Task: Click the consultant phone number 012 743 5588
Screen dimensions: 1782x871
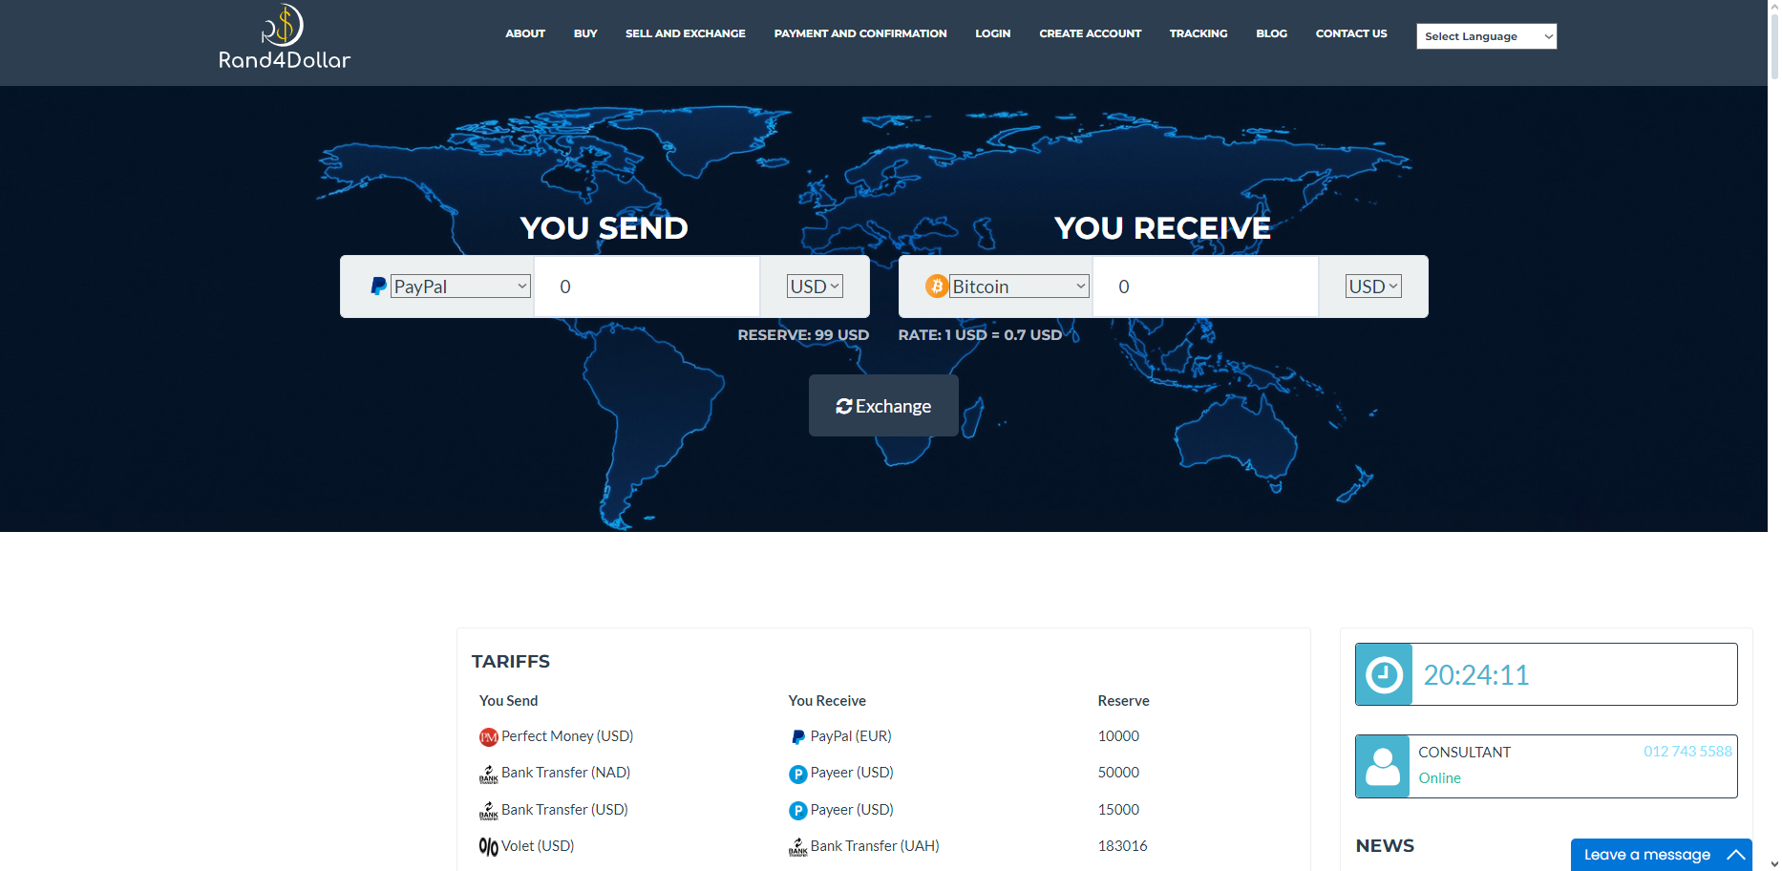Action: coord(1687,752)
